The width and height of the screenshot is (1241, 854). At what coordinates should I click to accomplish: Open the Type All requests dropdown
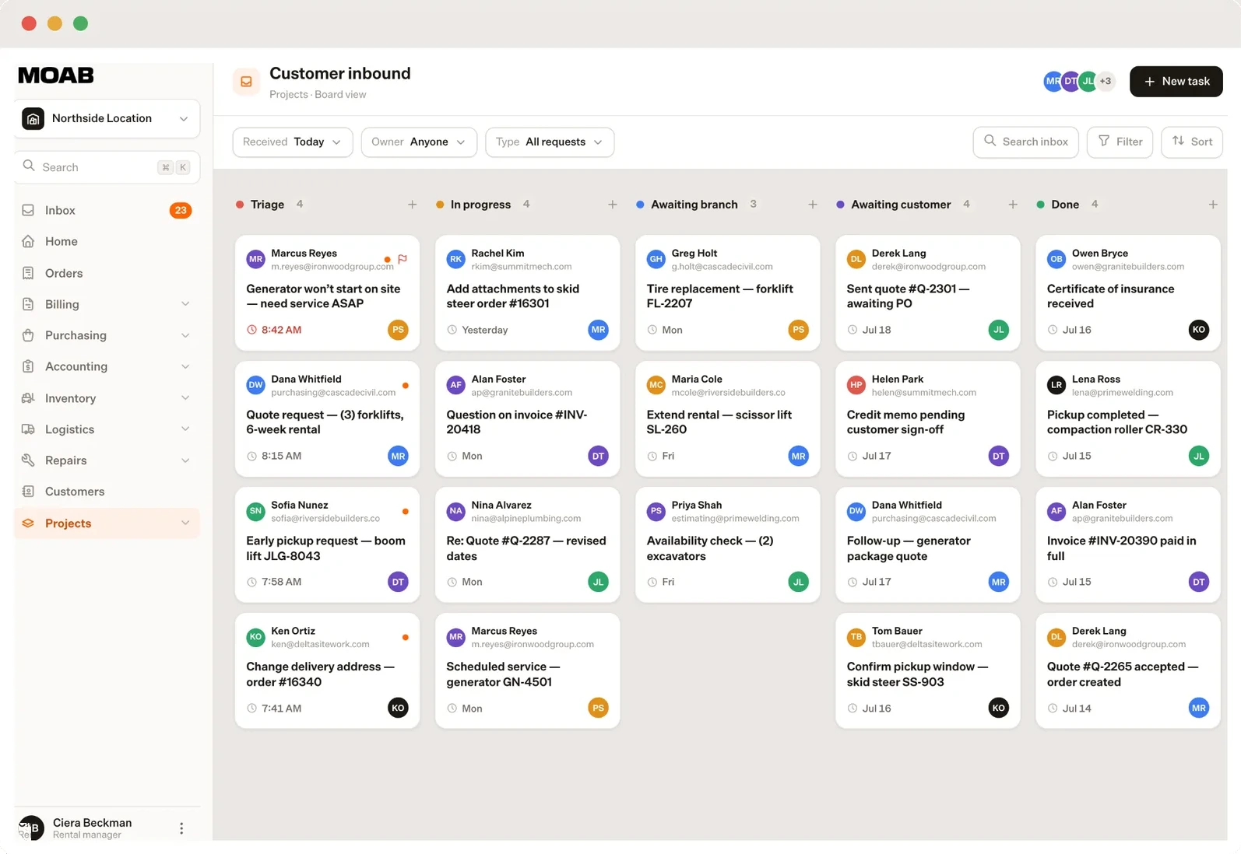550,142
